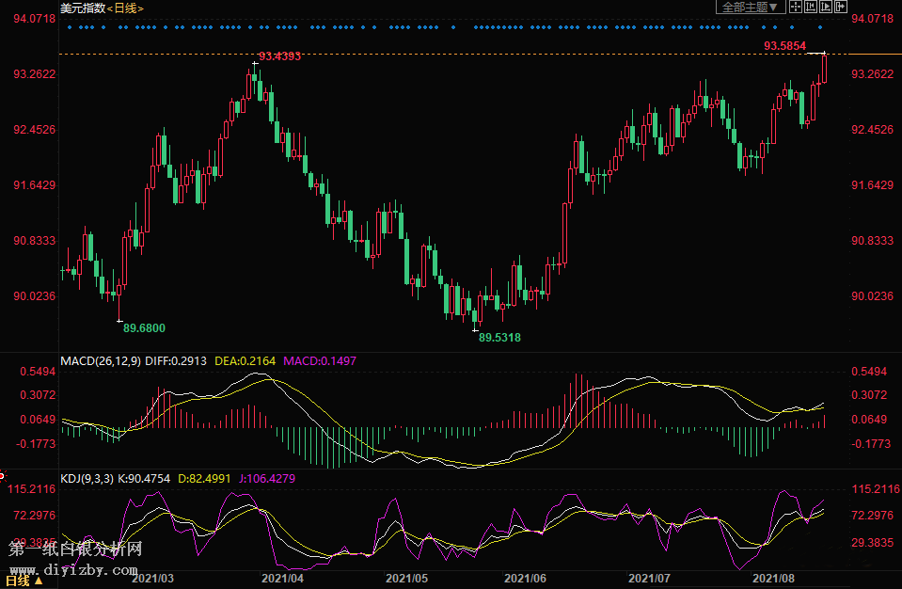902x589 pixels.
Task: Click the range statistics icon
Action: click(811, 8)
